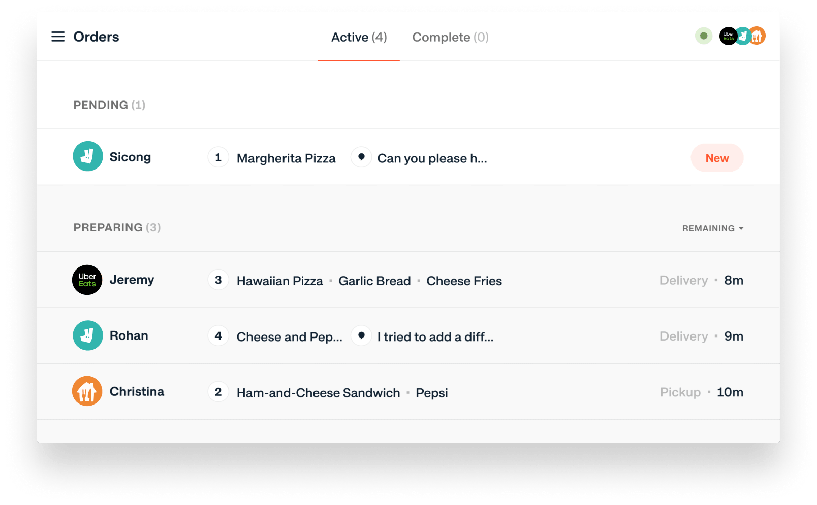This screenshot has width=817, height=505.
Task: Click Rohan's Deliveroo avatar icon
Action: point(88,335)
